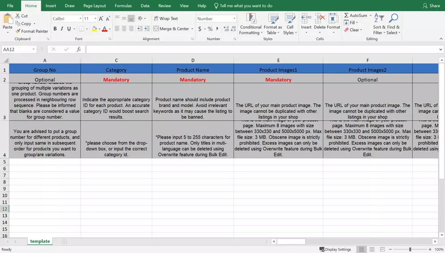The height and width of the screenshot is (253, 445).
Task: Click the Insert cells icon
Action: [x=306, y=19]
